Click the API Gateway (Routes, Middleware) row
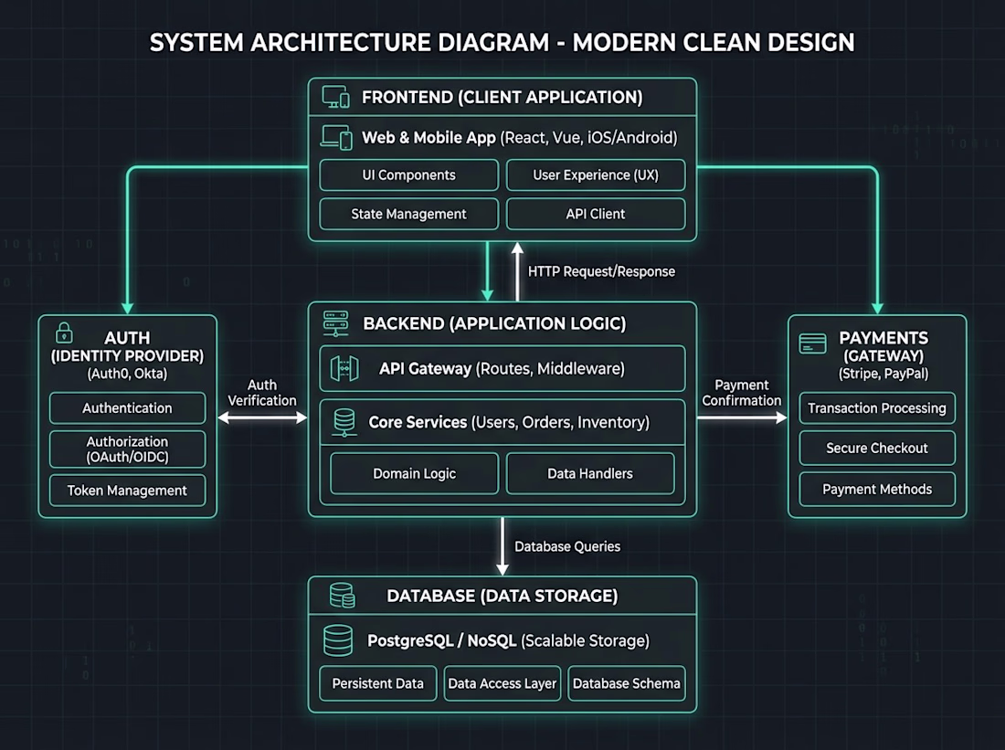Screen dimensions: 1005x750 coord(503,368)
